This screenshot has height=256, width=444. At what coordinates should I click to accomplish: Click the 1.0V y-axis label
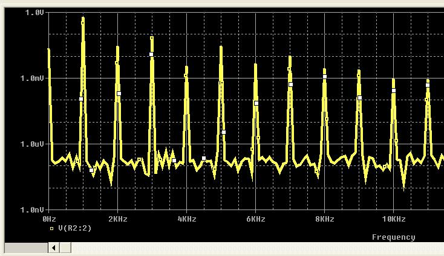(34, 13)
